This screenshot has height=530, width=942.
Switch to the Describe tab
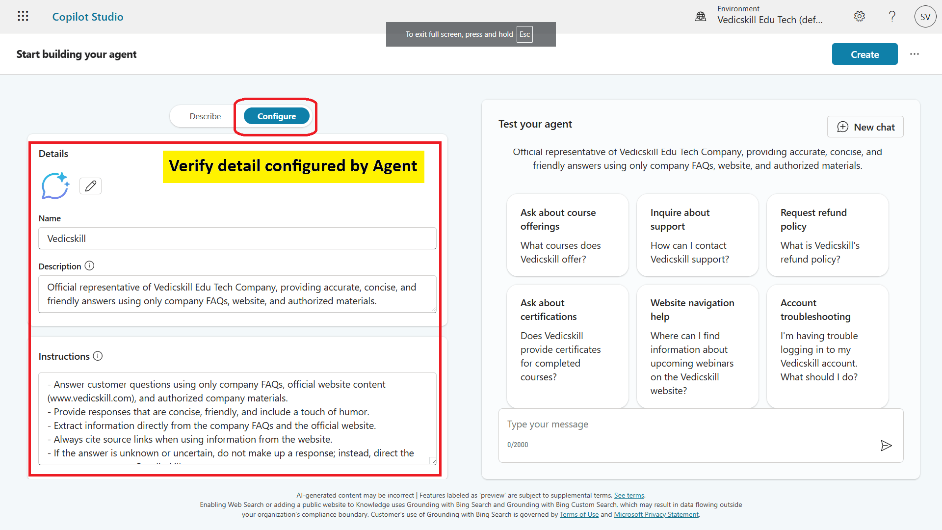click(x=205, y=116)
